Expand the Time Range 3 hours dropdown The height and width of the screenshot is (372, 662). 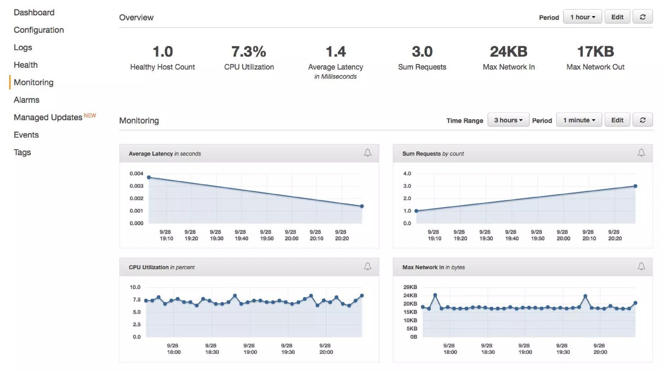coord(508,120)
